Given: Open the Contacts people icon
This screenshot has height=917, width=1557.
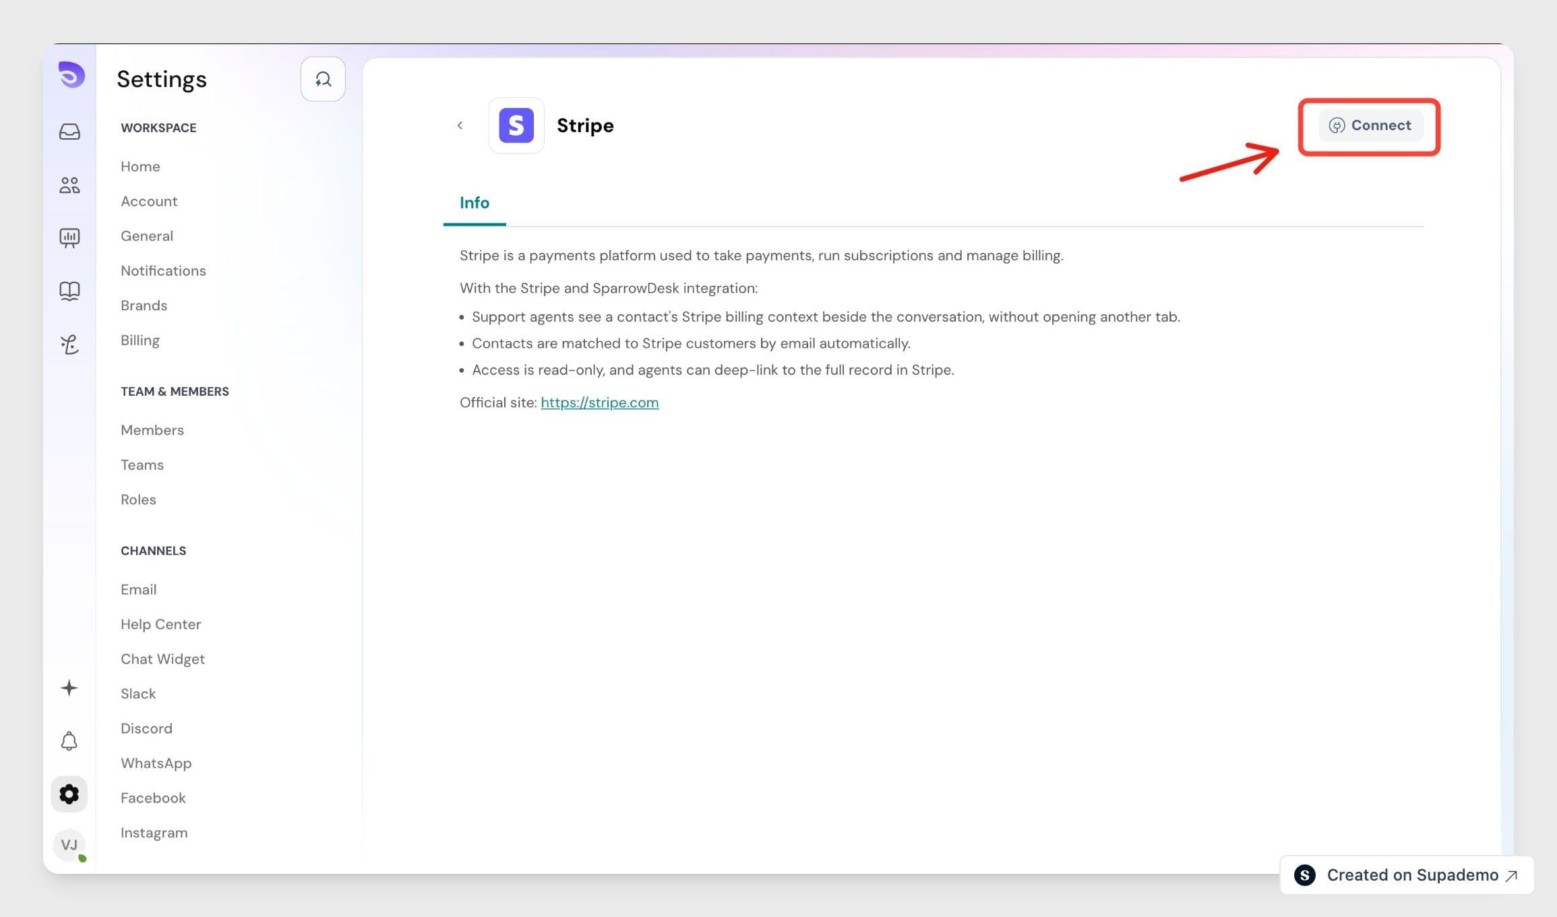Looking at the screenshot, I should [x=69, y=185].
